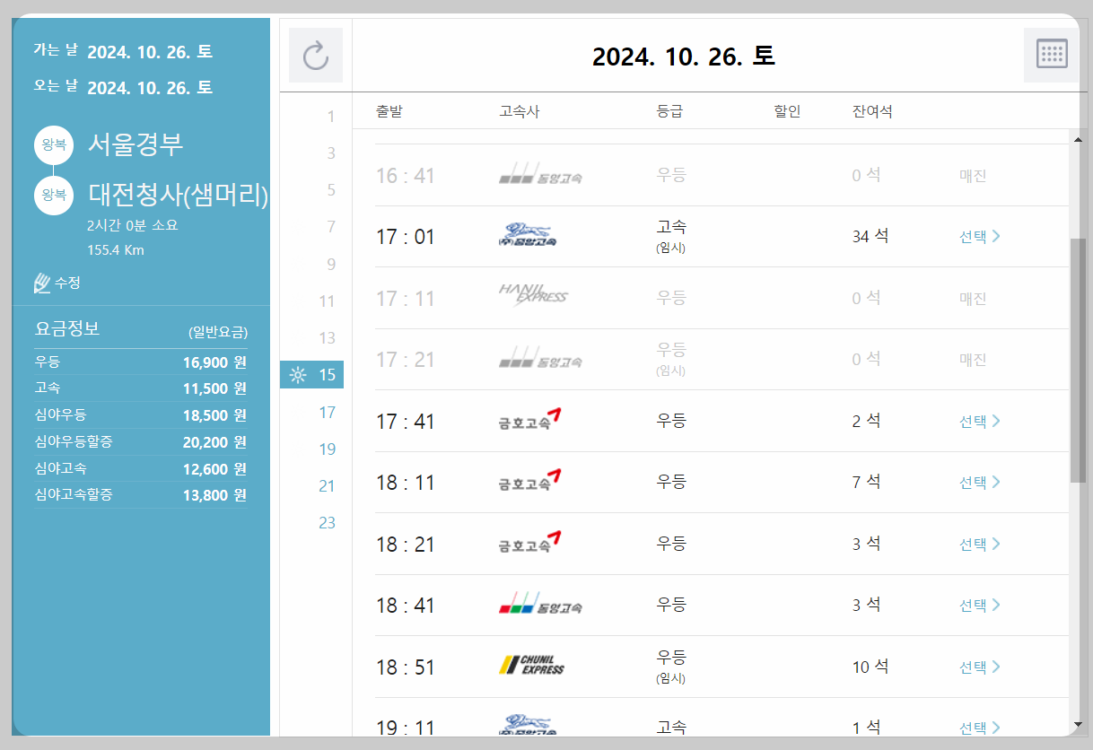Jump to hour 21 in time list

coord(327,485)
